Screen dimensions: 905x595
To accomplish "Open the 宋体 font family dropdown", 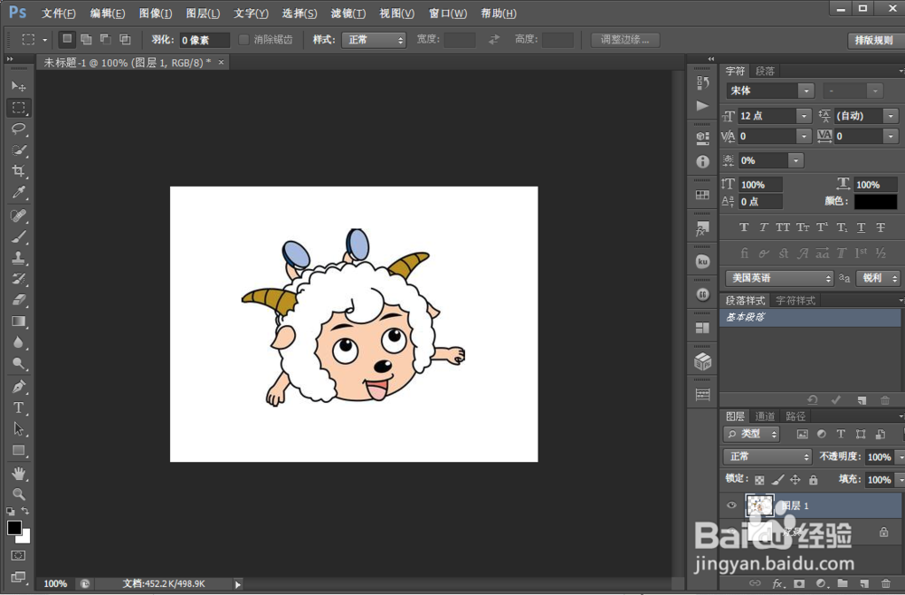I will click(806, 91).
